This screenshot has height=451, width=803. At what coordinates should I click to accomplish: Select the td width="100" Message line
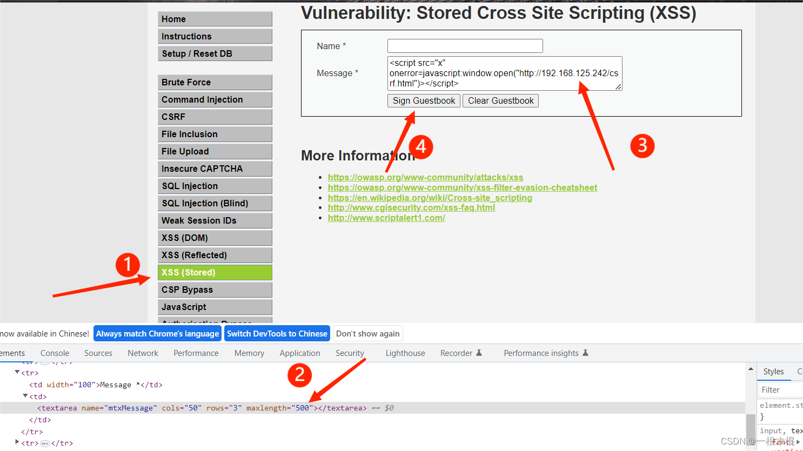coord(96,385)
